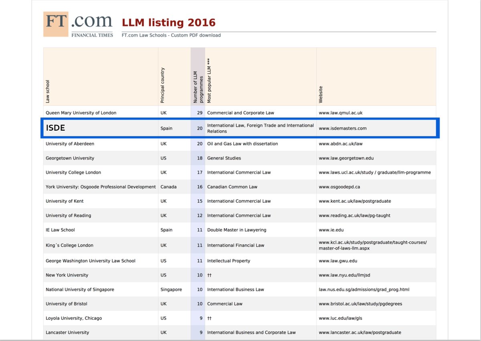Click 'FT.com Law Schools - Custom PDF download' subtitle
Screen dimensions: 481x341
[x=171, y=35]
